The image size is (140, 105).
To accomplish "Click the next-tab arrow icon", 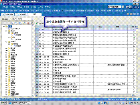I will tap(131, 14).
